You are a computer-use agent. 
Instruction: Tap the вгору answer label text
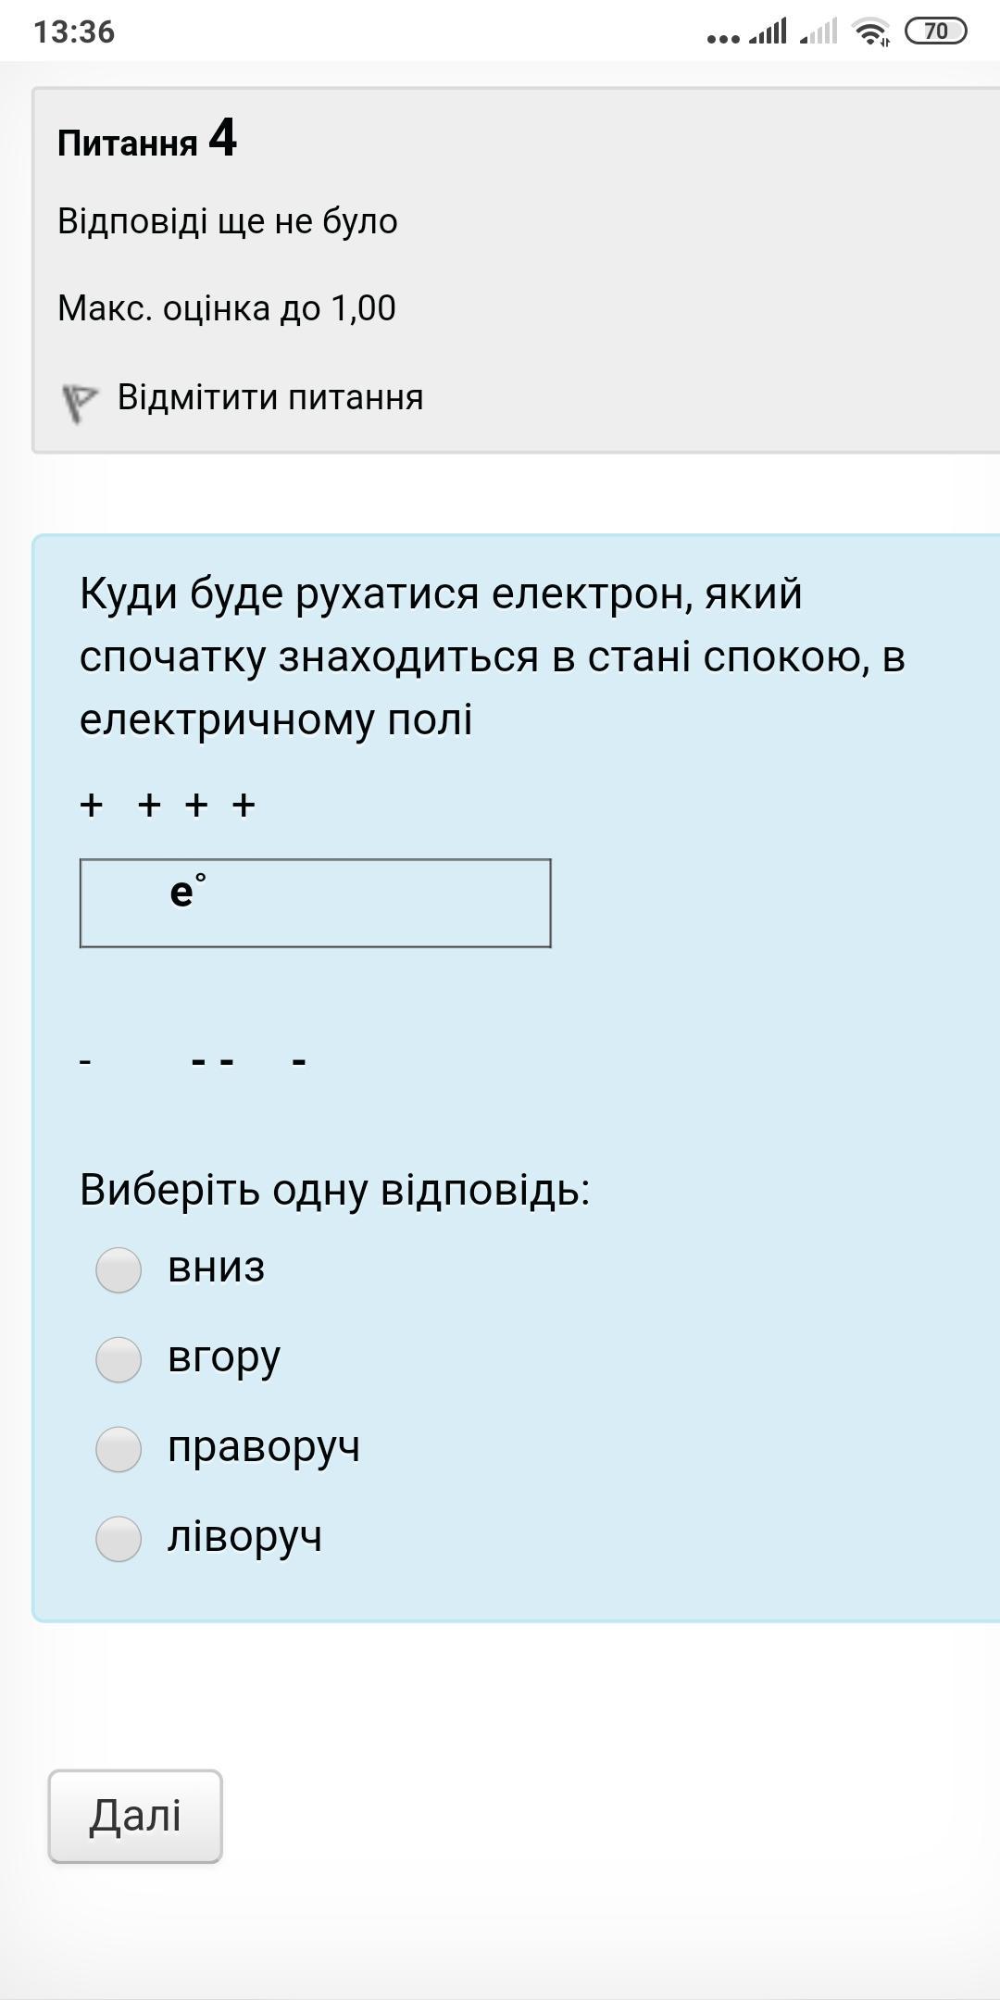(x=224, y=1358)
